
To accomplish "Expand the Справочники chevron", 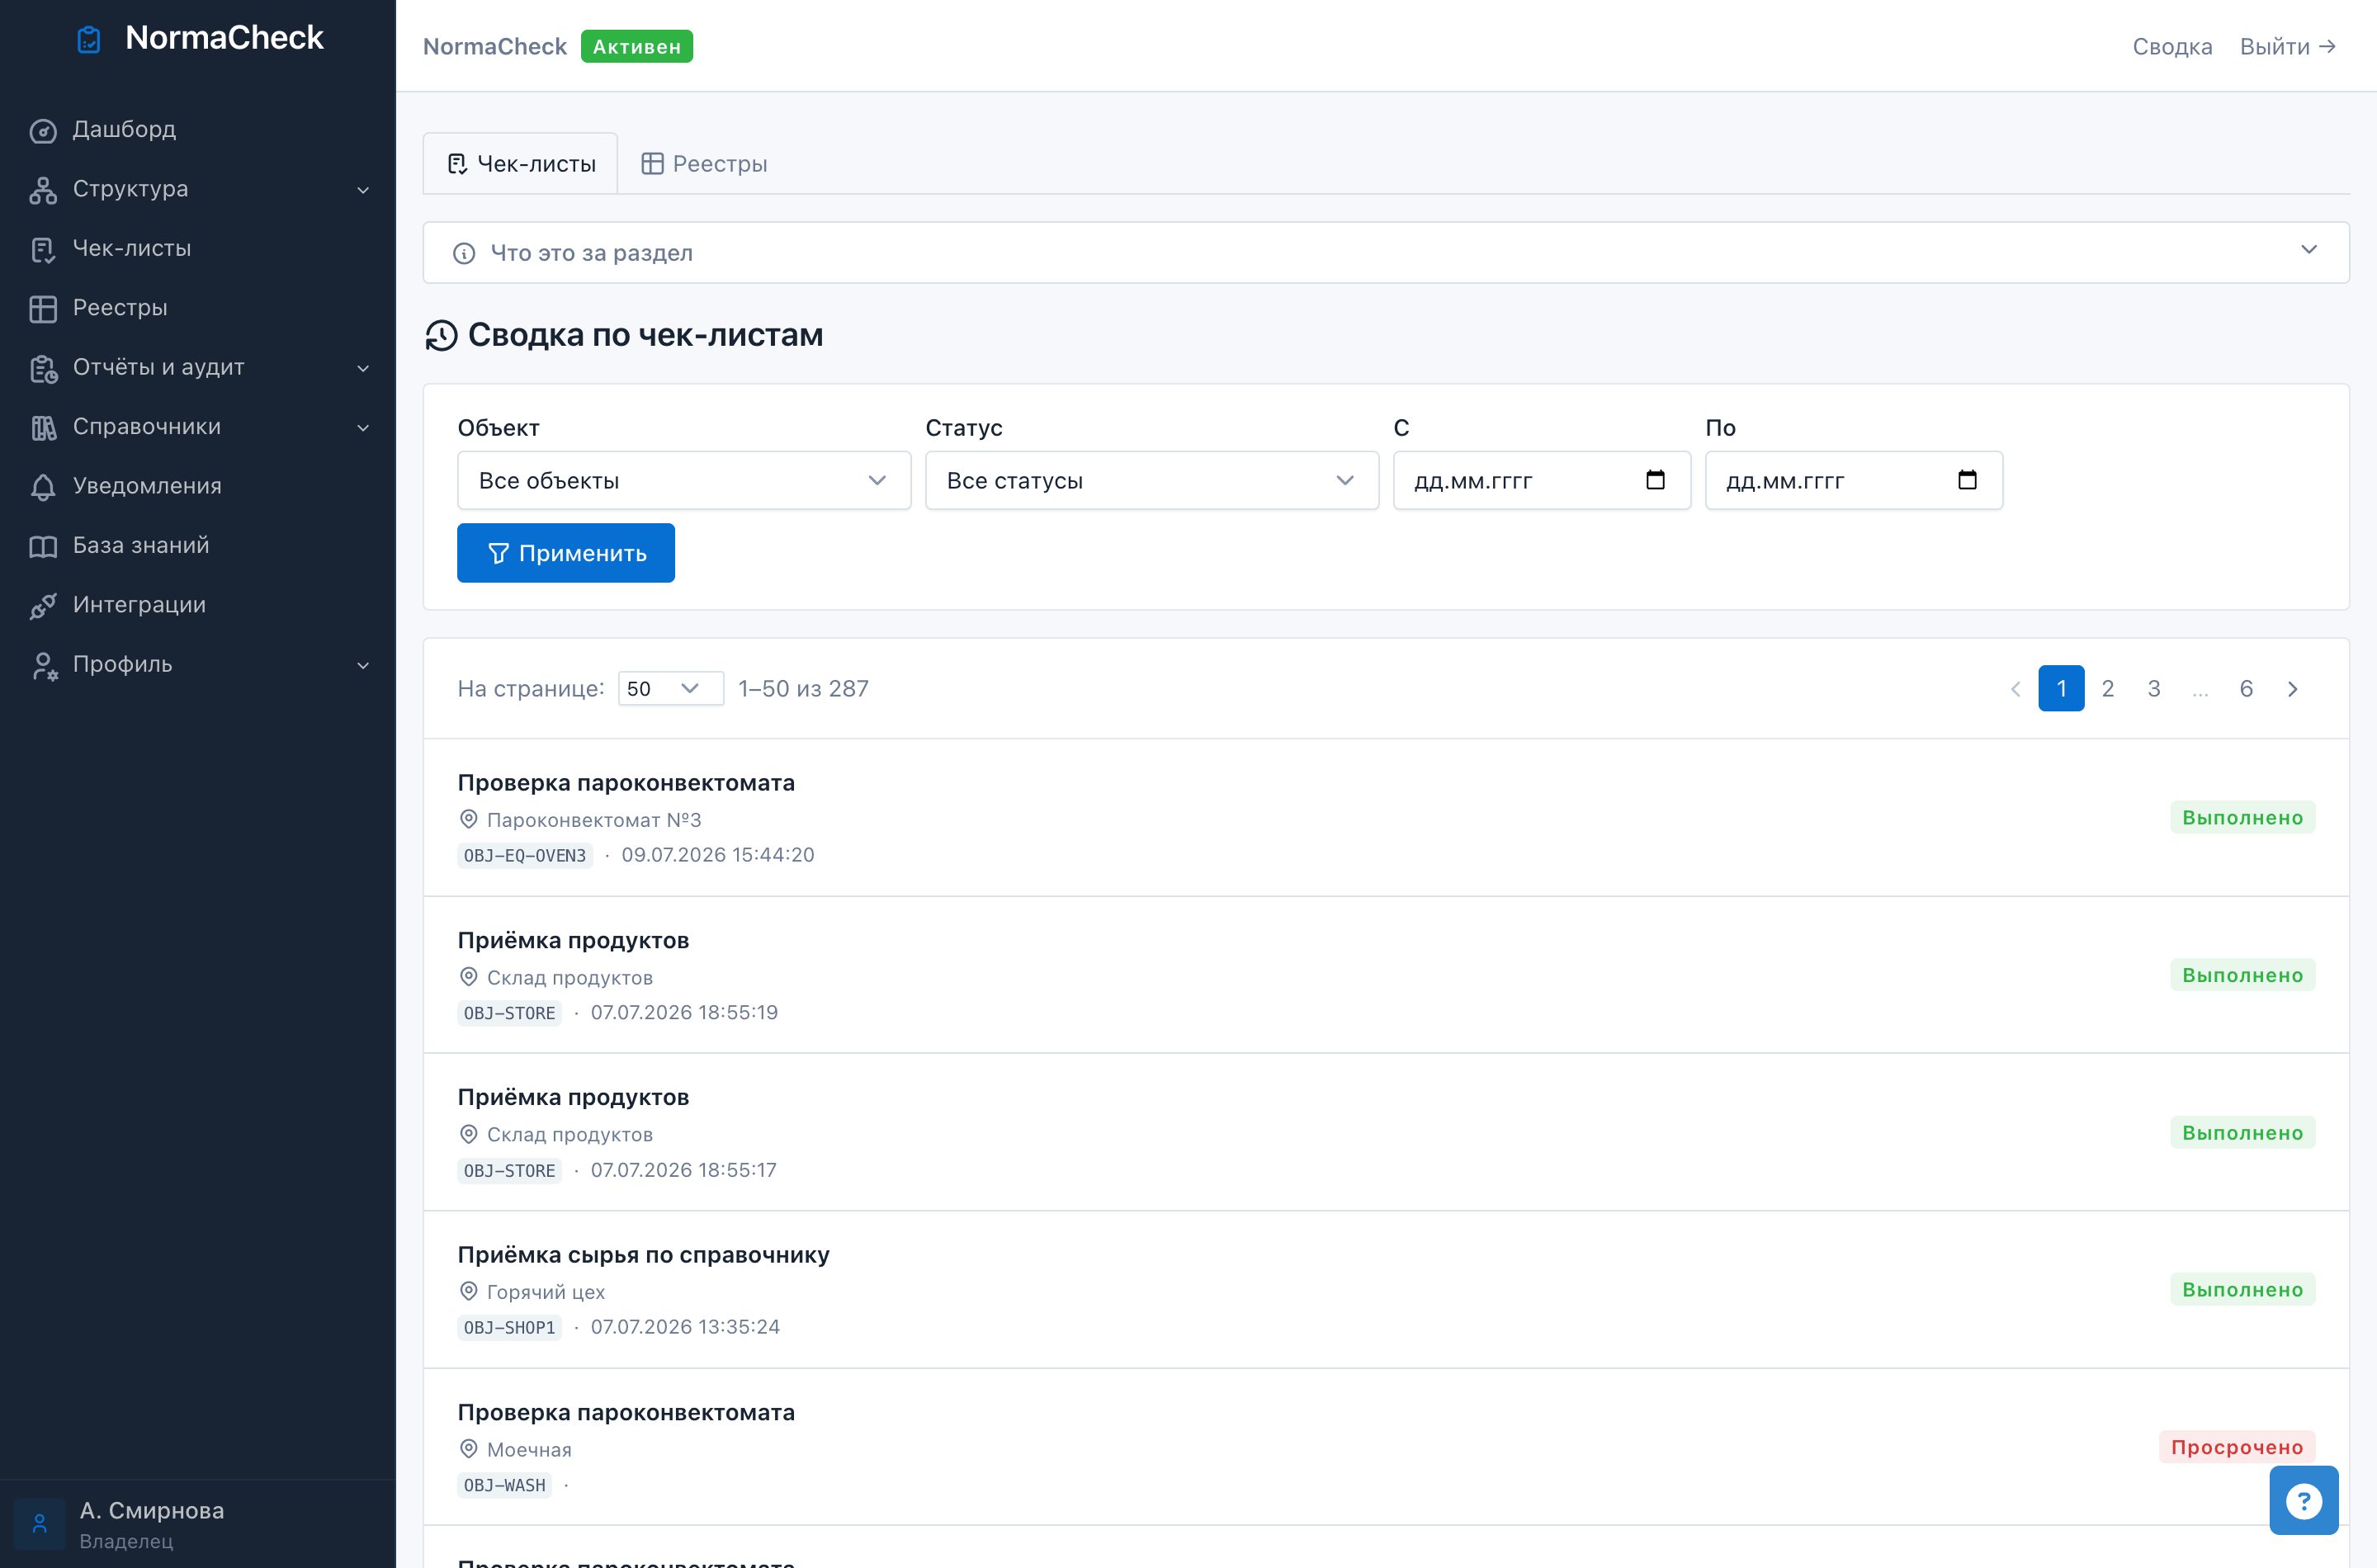I will pos(363,427).
